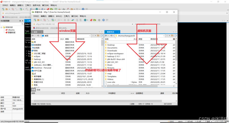Click the remote pane horizontal scrollbar
229x123 pixels.
[132, 86]
